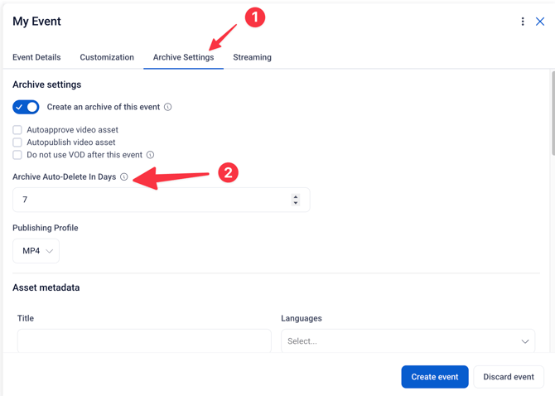555x396 pixels.
Task: Click info icon for Archive Auto-Delete In Days
Action: click(x=124, y=176)
